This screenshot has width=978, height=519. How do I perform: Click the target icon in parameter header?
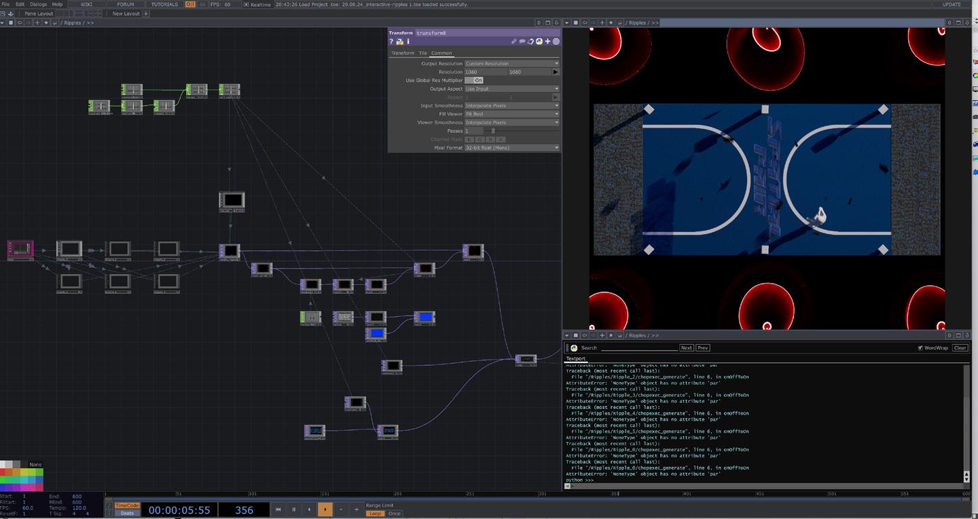pyautogui.click(x=556, y=42)
